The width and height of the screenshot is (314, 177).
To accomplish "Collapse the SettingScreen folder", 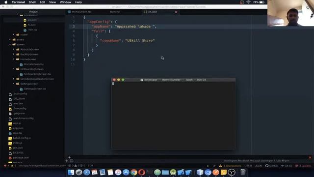I will coord(29,84).
